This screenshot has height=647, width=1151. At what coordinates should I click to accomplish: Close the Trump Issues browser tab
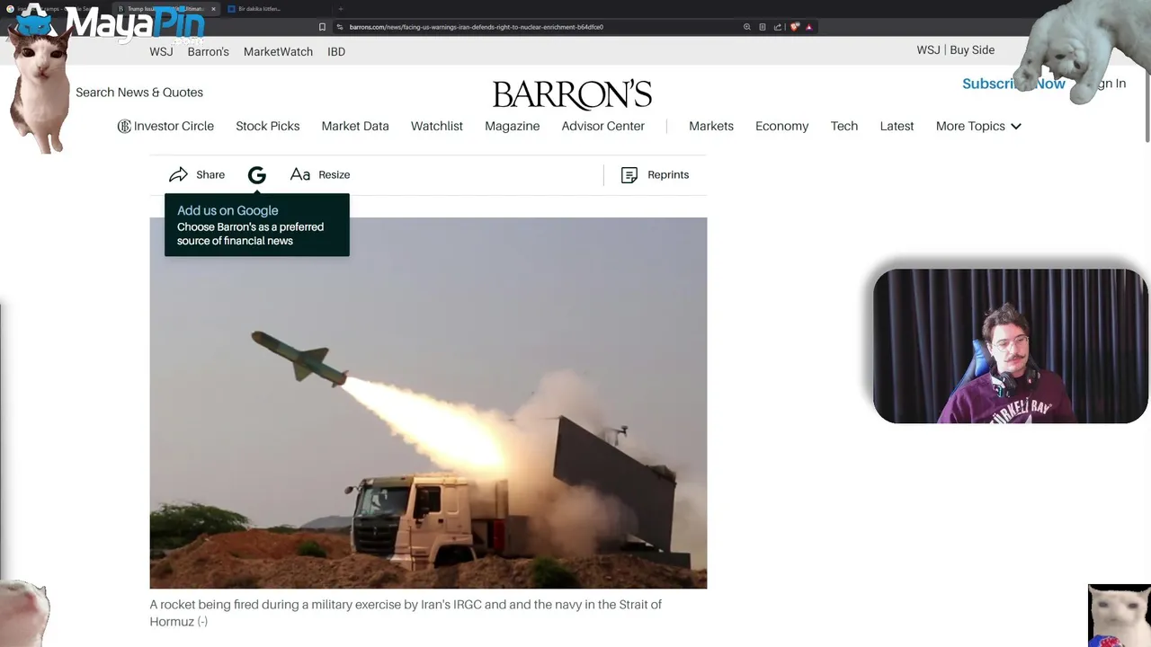point(213,9)
